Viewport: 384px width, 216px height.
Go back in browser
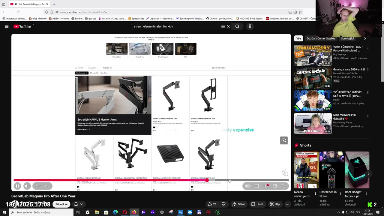pos(4,12)
